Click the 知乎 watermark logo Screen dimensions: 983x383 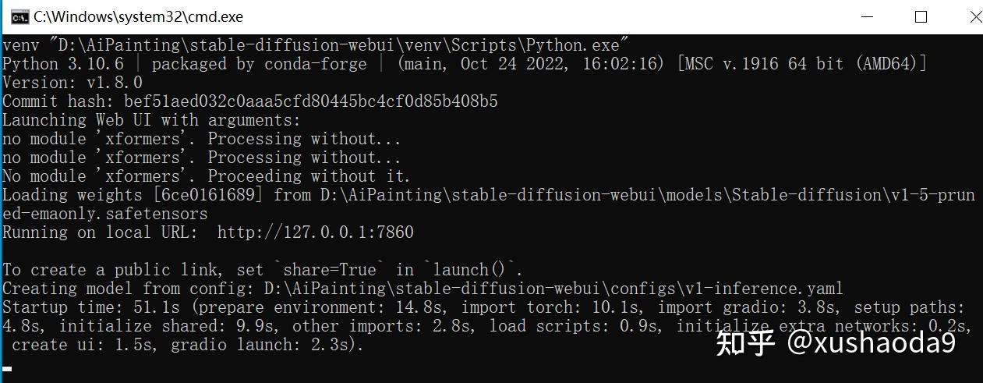pos(744,342)
